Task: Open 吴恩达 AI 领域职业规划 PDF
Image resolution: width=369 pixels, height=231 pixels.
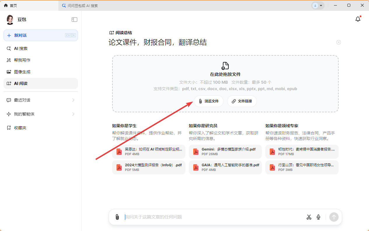Action: (149, 152)
